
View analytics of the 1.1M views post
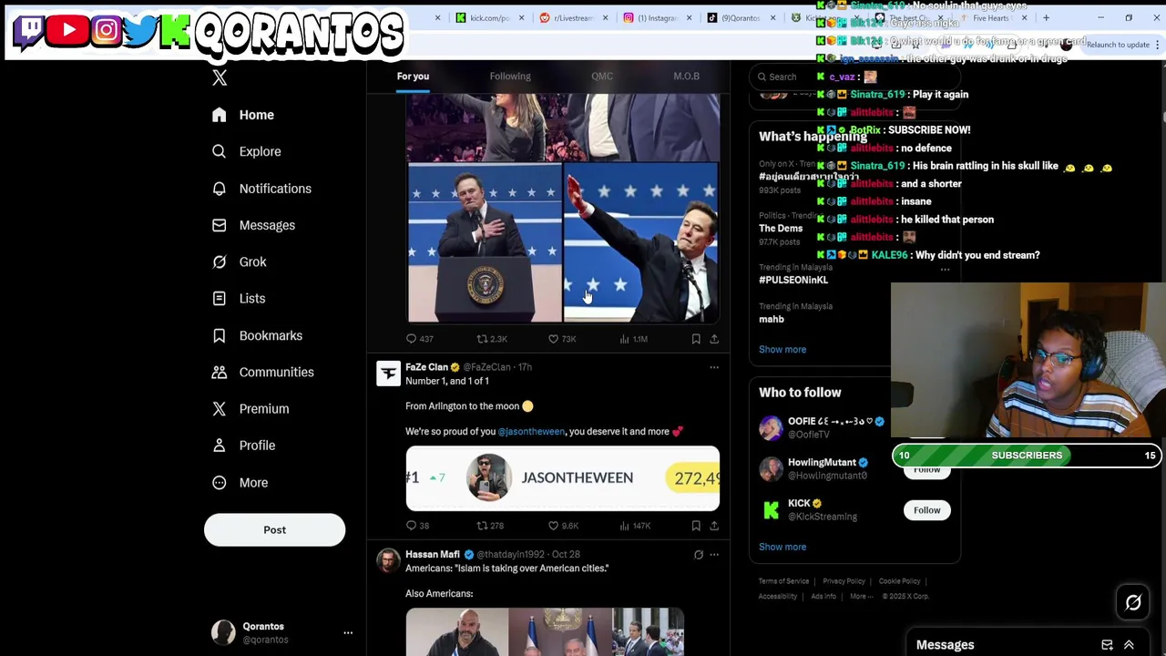click(633, 339)
